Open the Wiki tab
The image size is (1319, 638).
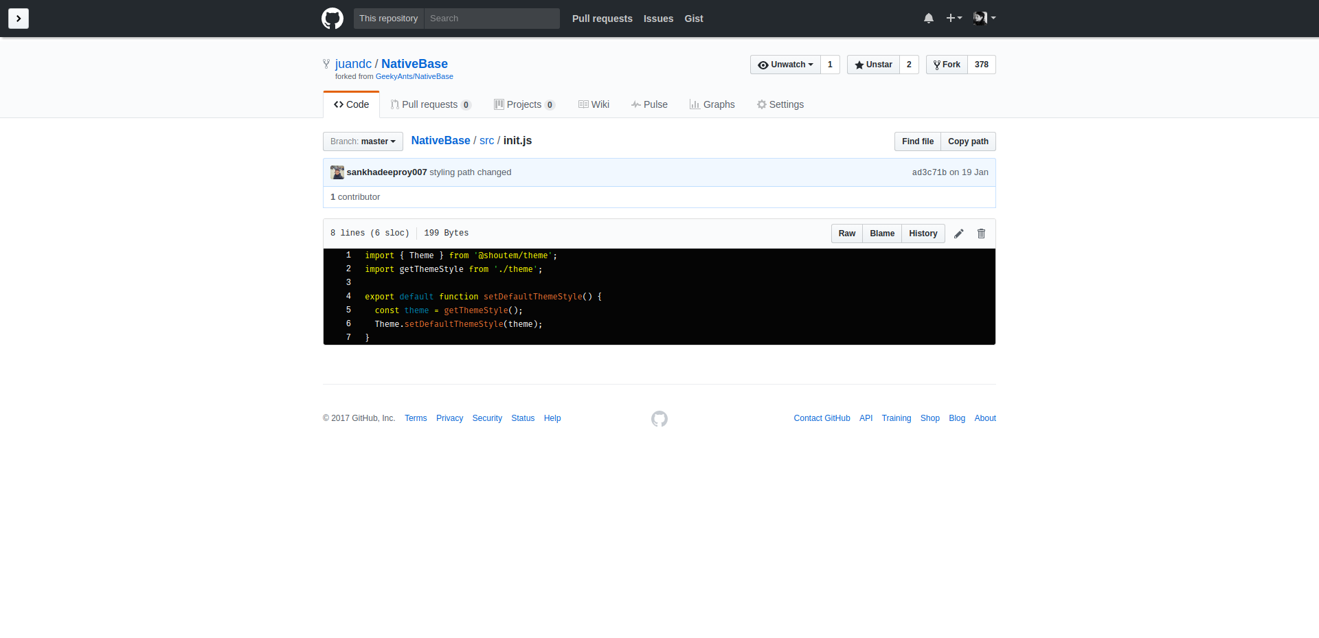[594, 104]
